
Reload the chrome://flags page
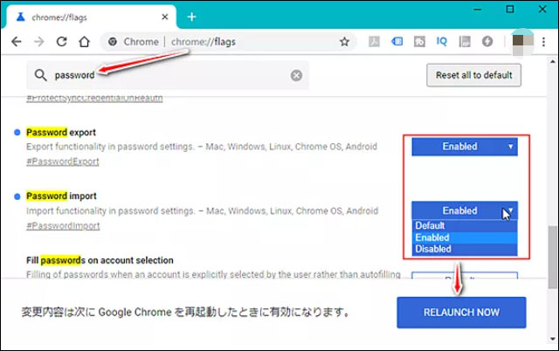coord(61,41)
